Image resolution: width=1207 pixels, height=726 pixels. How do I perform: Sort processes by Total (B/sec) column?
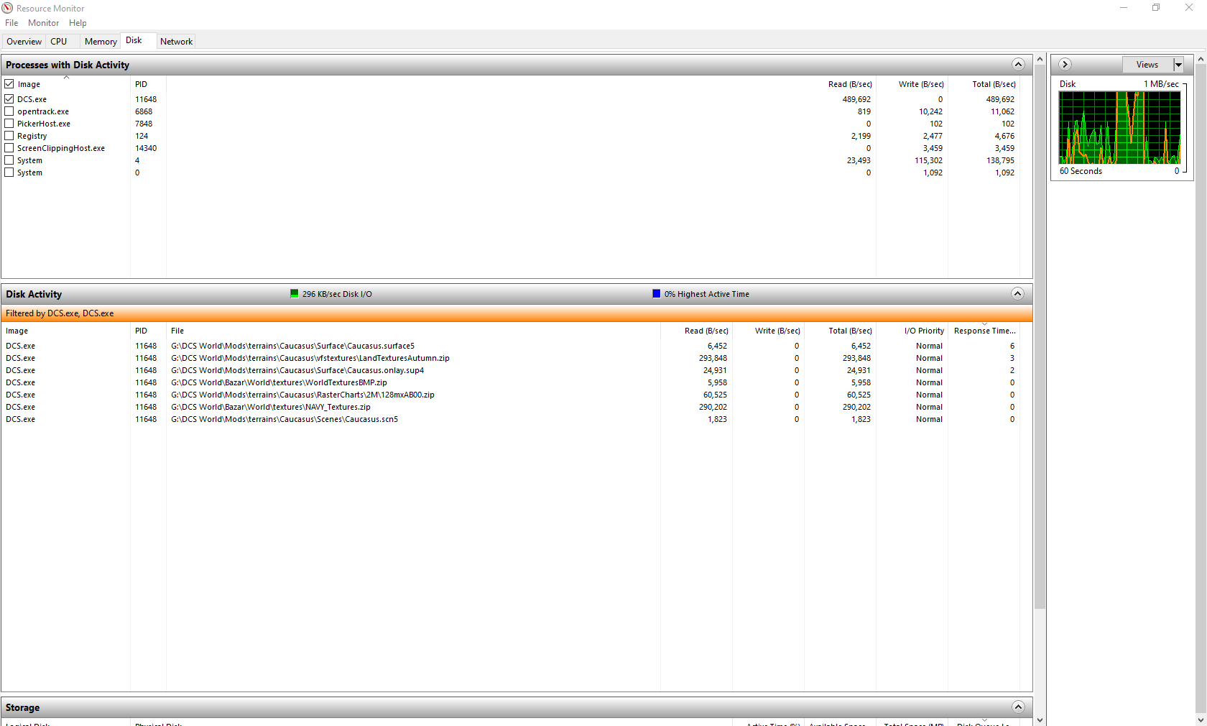pos(994,84)
